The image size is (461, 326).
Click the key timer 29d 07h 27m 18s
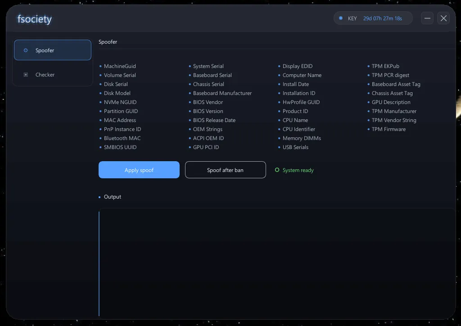tap(383, 18)
